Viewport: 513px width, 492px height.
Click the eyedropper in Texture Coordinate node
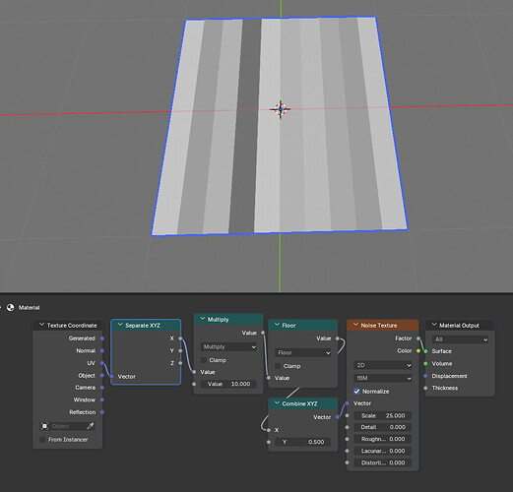90,426
